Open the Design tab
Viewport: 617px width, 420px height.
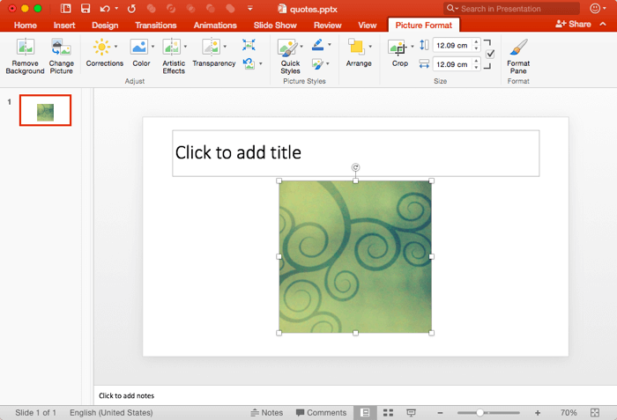[x=105, y=26]
